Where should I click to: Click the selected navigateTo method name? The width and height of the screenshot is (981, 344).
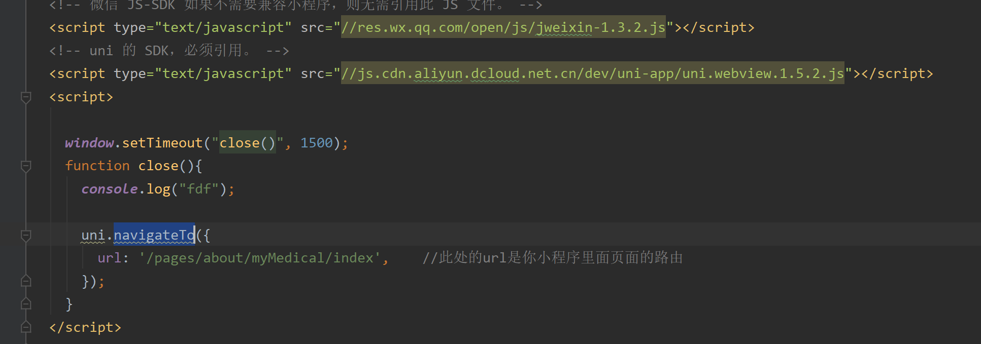(x=154, y=235)
